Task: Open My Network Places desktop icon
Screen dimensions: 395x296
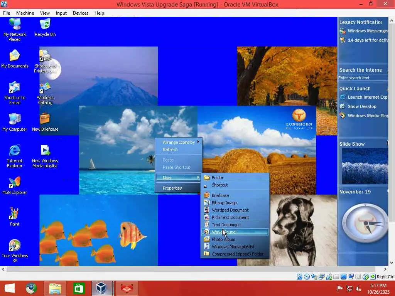Action: (15, 30)
